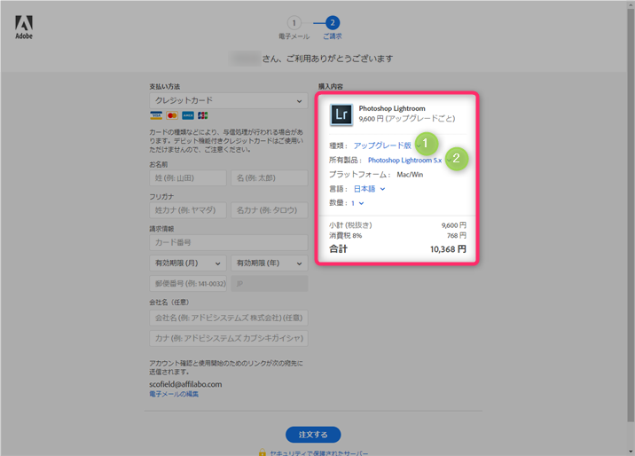Open the 有効期限 (月) dropdown
635x456 pixels.
188,263
